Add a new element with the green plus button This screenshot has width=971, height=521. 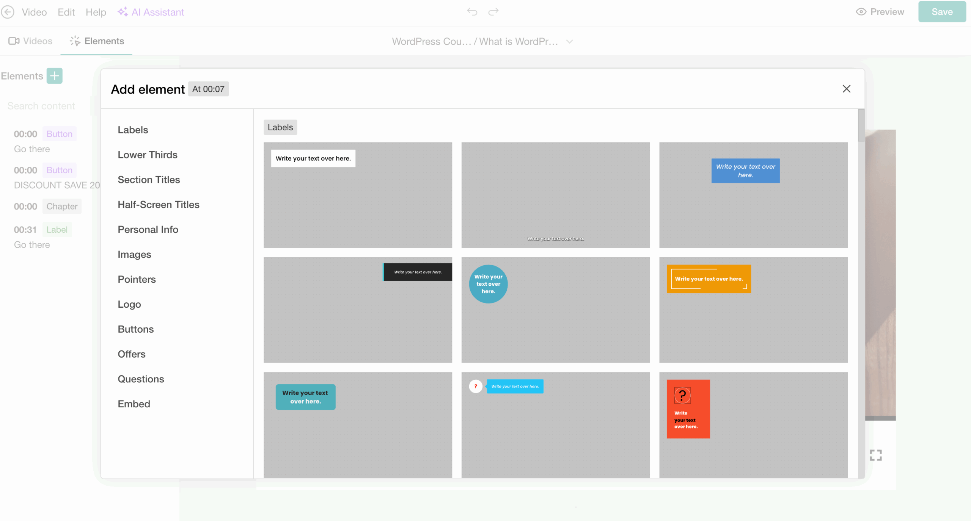tap(54, 76)
